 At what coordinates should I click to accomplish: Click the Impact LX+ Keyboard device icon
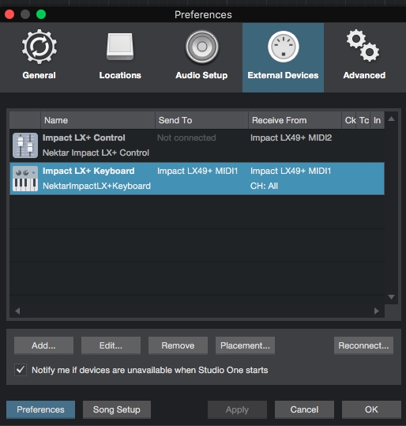[x=25, y=179]
